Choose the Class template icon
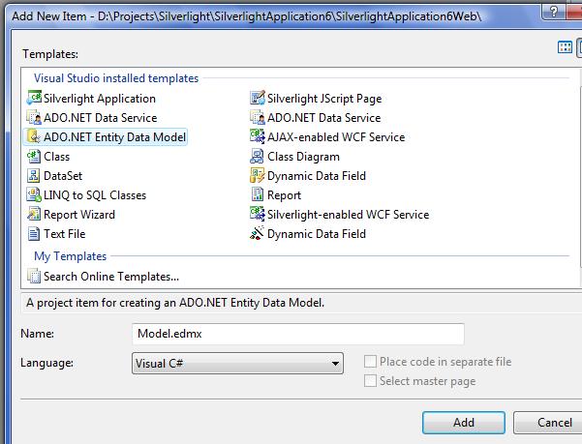This screenshot has width=582, height=444. click(x=35, y=157)
